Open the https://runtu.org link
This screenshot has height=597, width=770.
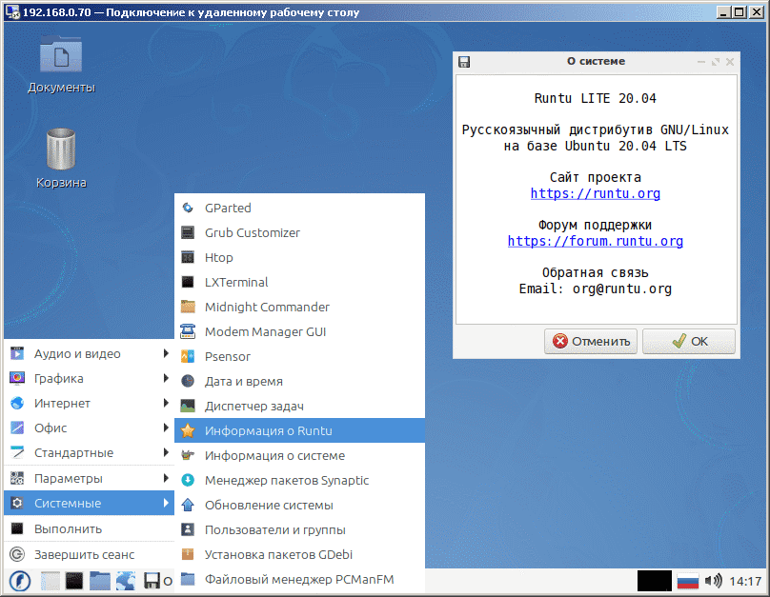coord(596,193)
